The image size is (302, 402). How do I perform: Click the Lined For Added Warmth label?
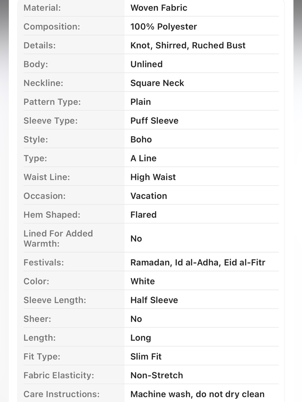click(58, 238)
